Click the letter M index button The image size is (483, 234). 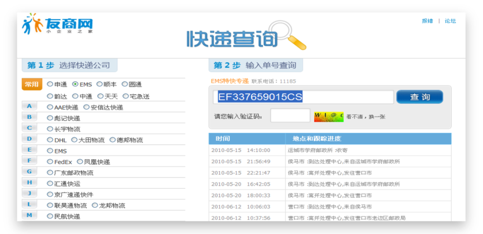tap(29, 215)
